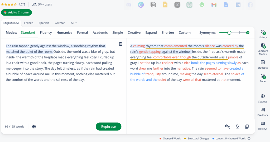
Task: Click the 4.7/5 star rating
Action: (x=13, y=4)
